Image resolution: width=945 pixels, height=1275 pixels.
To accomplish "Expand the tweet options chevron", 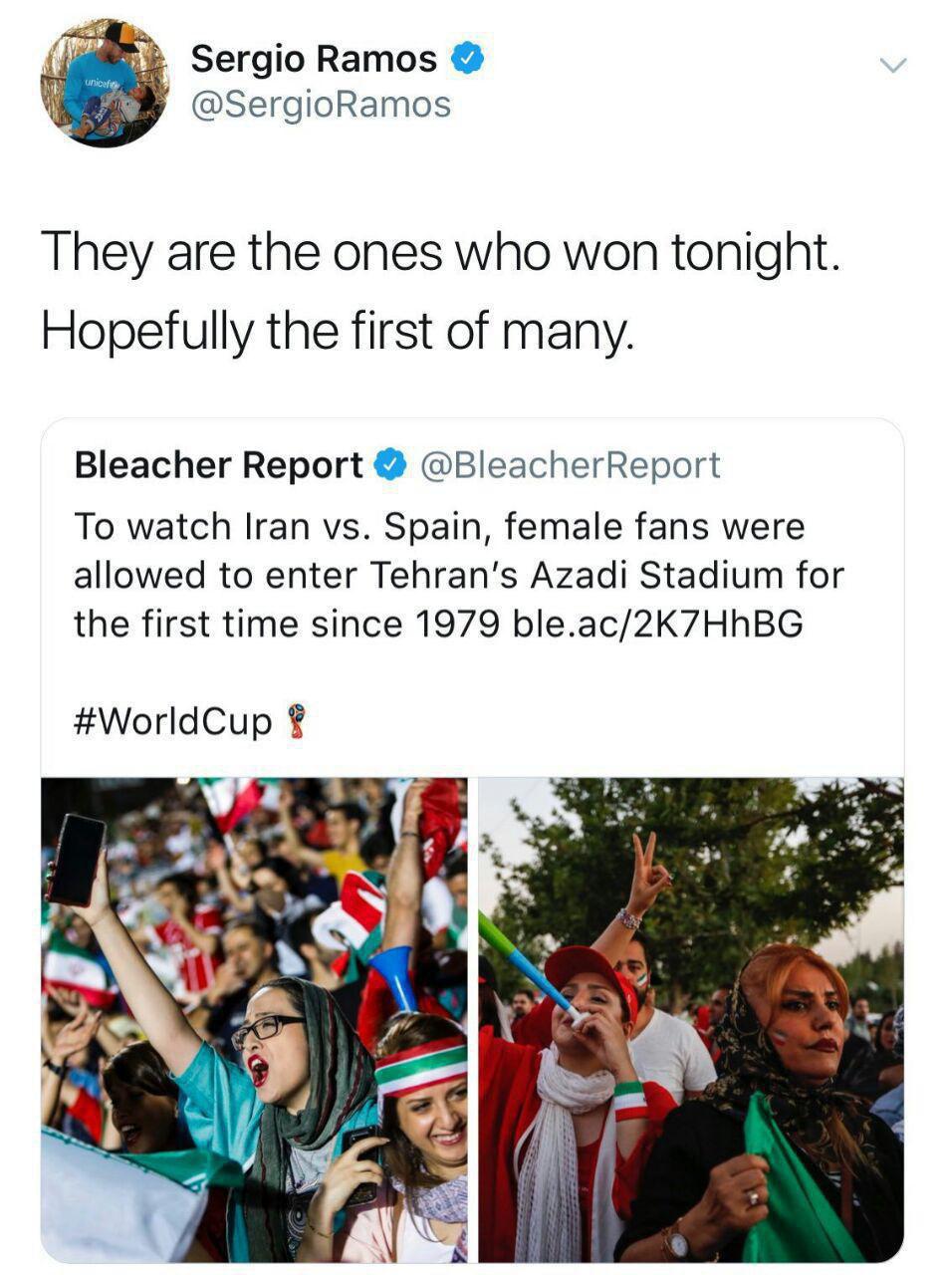I will coord(893,66).
